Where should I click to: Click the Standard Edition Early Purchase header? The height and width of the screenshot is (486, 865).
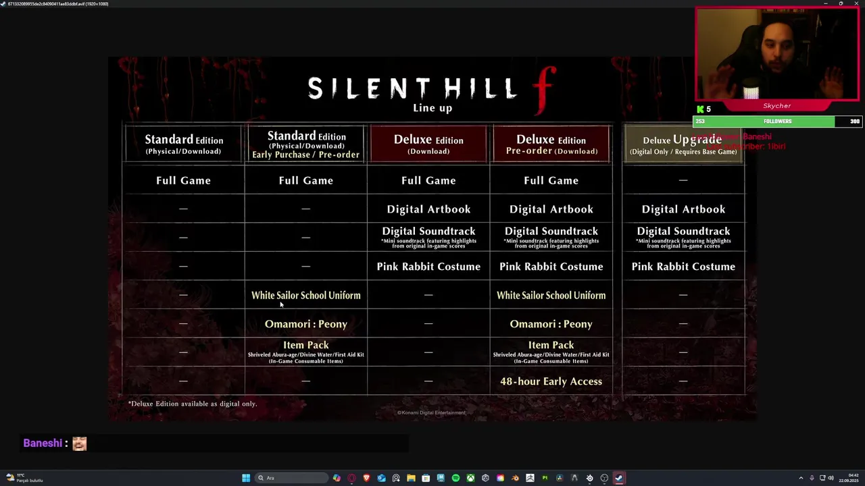[x=306, y=144]
